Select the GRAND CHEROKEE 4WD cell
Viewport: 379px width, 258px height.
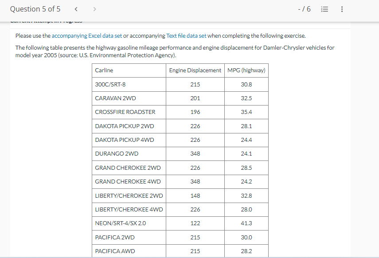(129, 182)
